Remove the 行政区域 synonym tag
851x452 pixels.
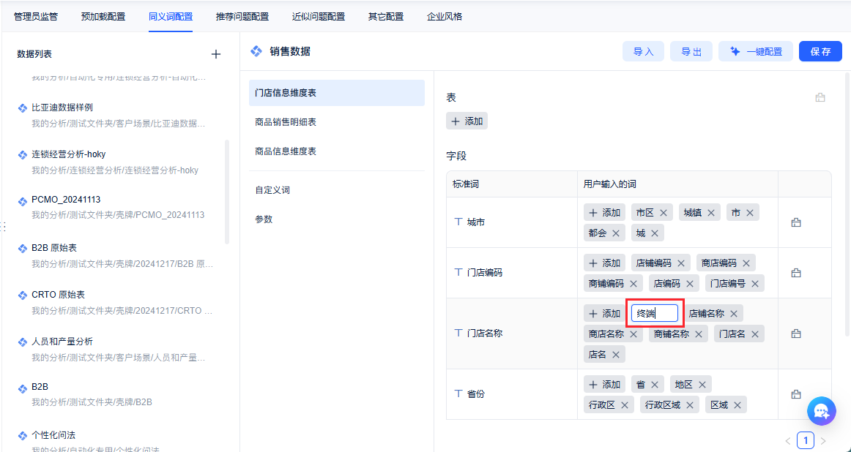click(690, 405)
